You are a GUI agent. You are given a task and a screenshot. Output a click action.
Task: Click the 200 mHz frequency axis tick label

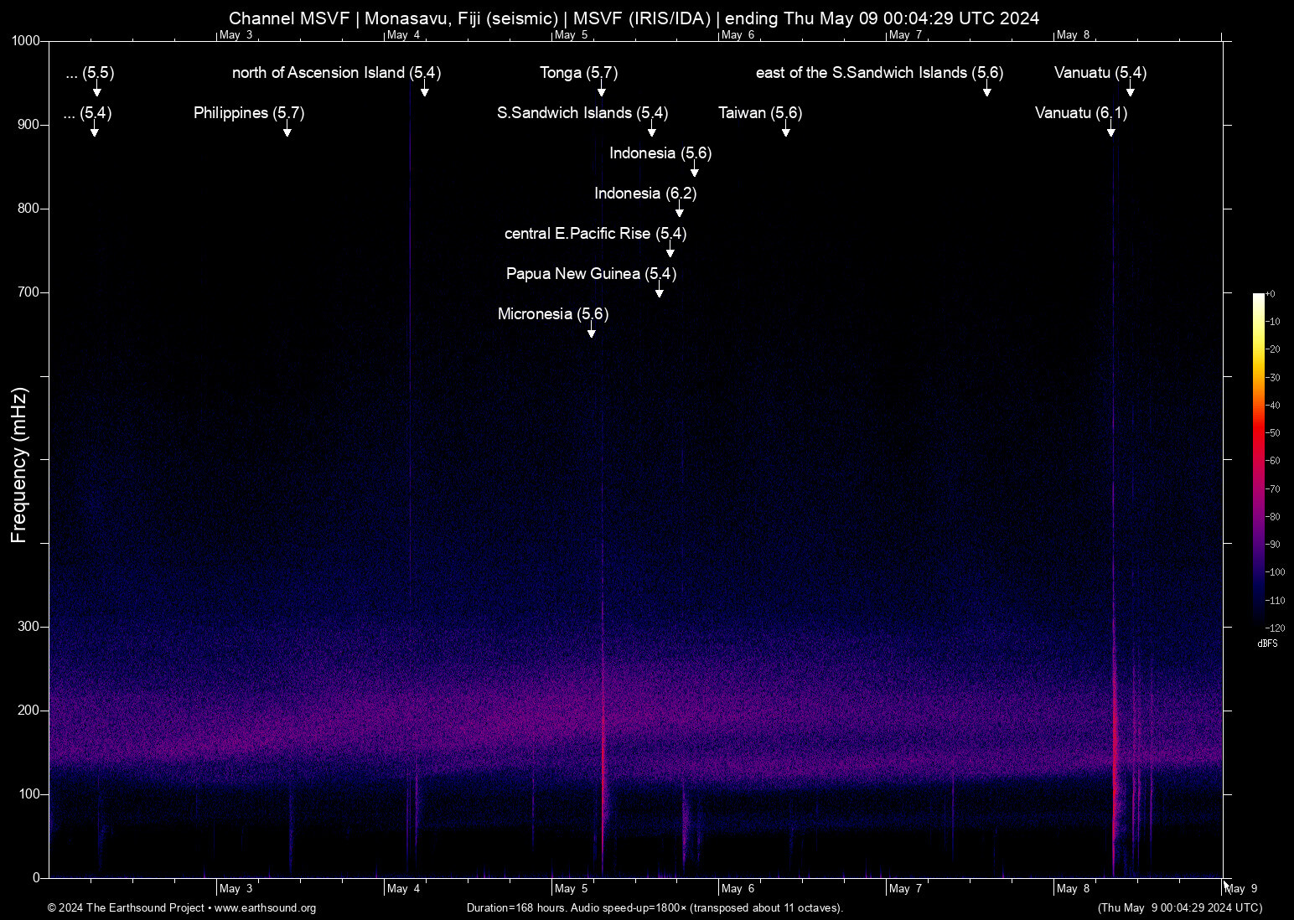(28, 711)
